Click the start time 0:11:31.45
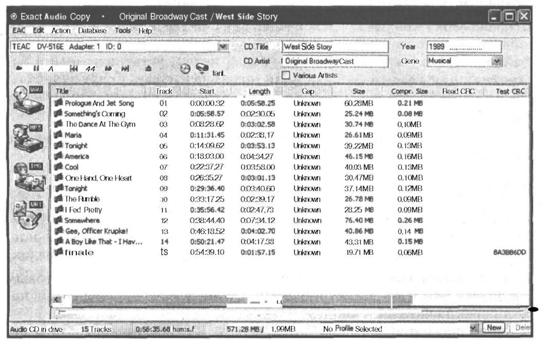This screenshot has width=542, height=343. [x=207, y=135]
